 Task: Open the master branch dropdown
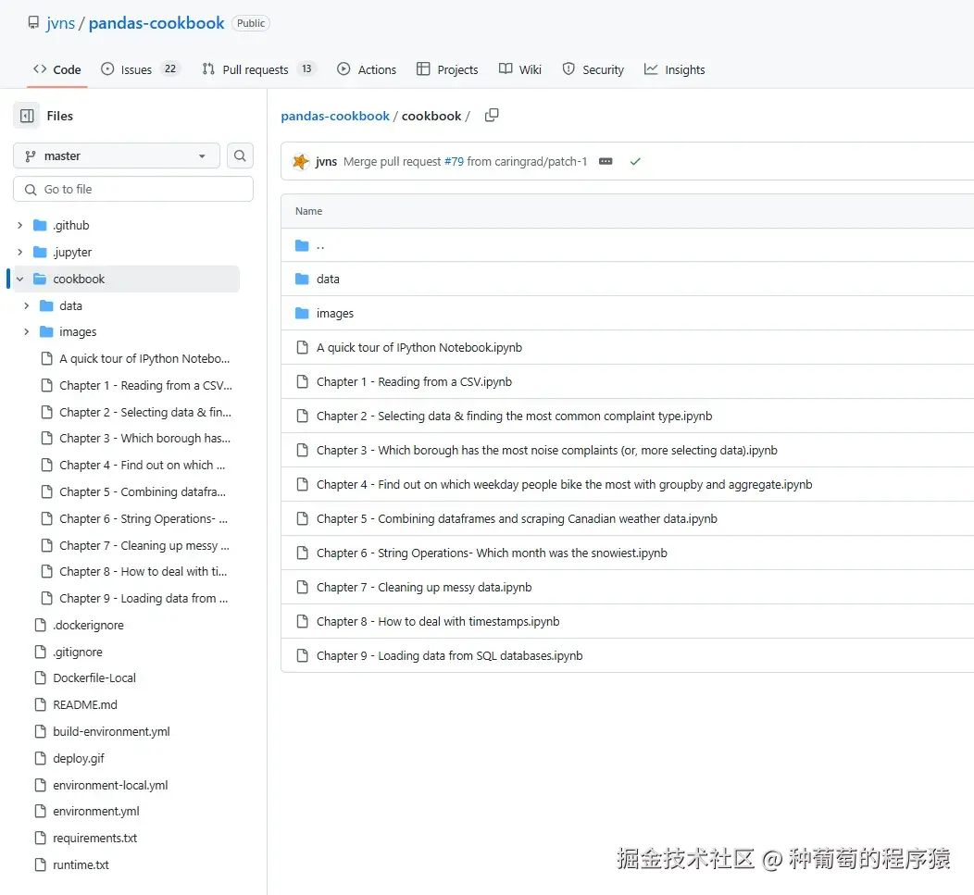click(116, 155)
